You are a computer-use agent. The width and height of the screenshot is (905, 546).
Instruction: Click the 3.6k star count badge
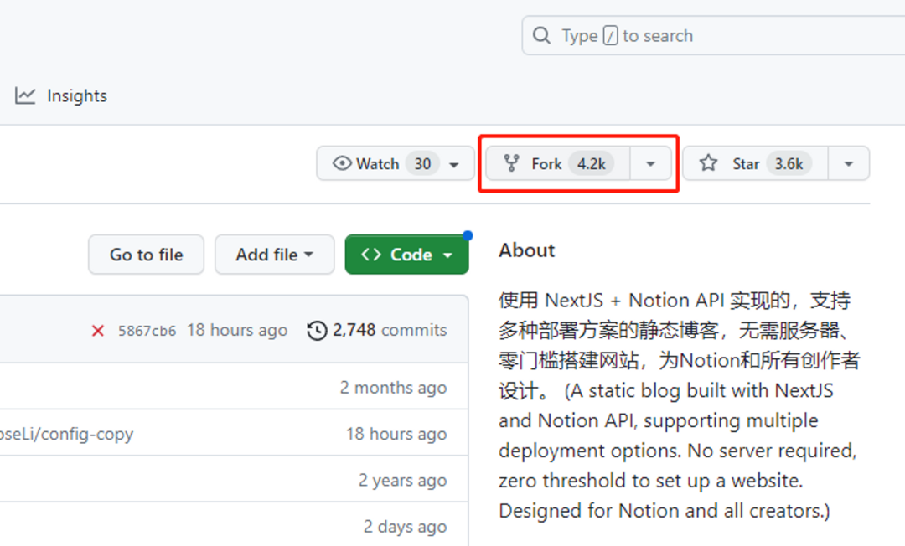pyautogui.click(x=789, y=163)
